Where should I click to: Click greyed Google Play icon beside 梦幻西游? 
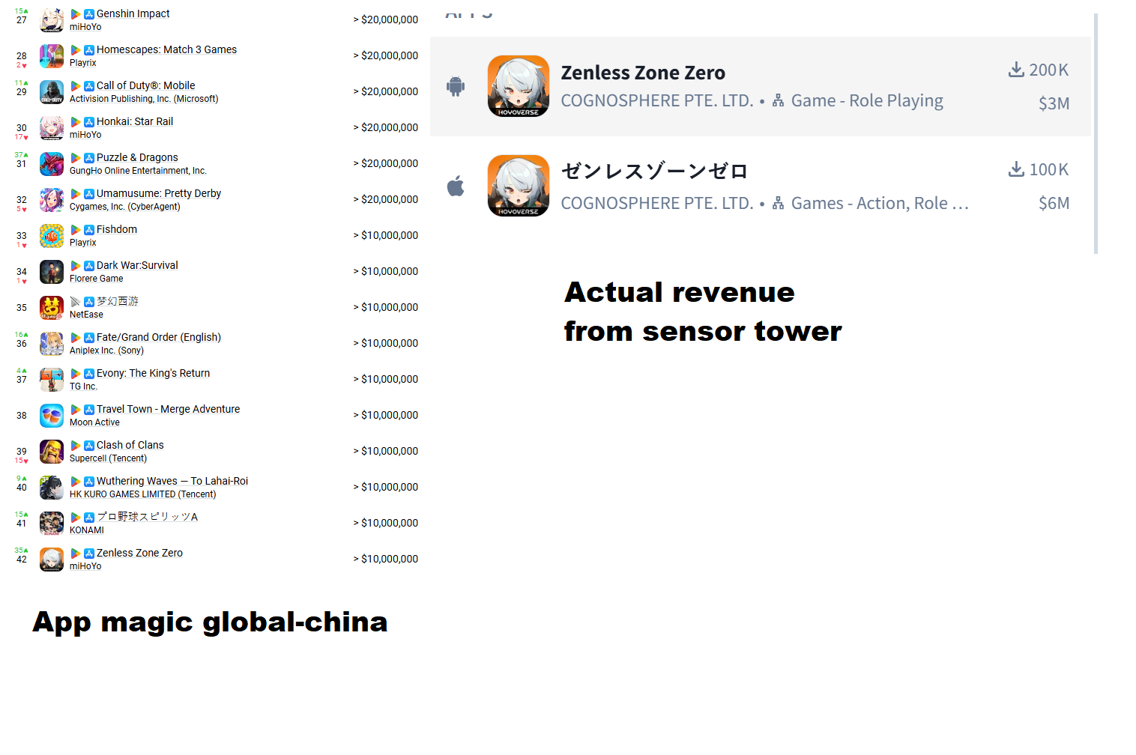[76, 302]
